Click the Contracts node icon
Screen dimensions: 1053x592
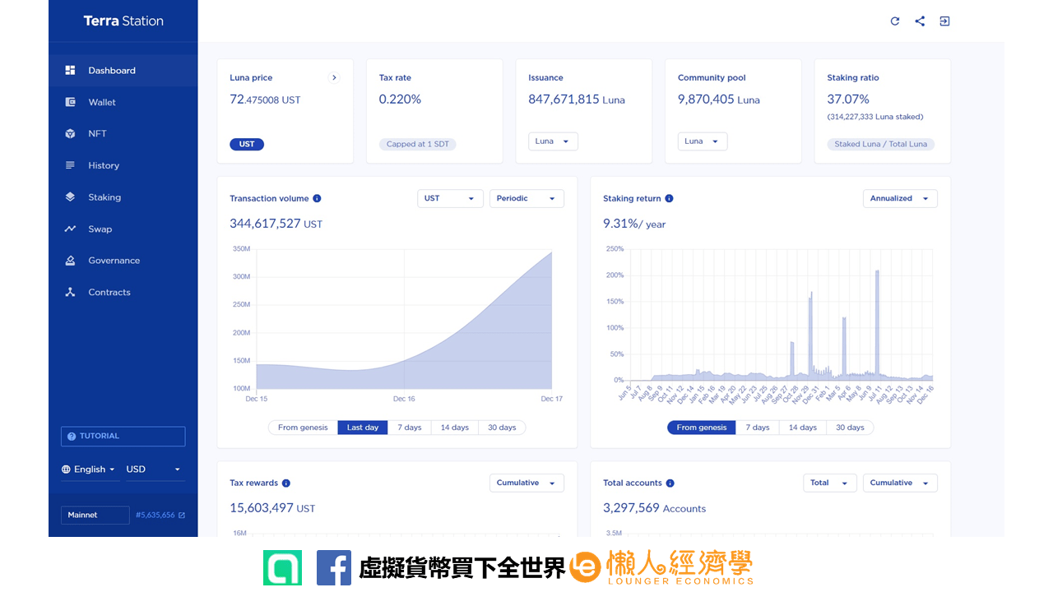(70, 293)
